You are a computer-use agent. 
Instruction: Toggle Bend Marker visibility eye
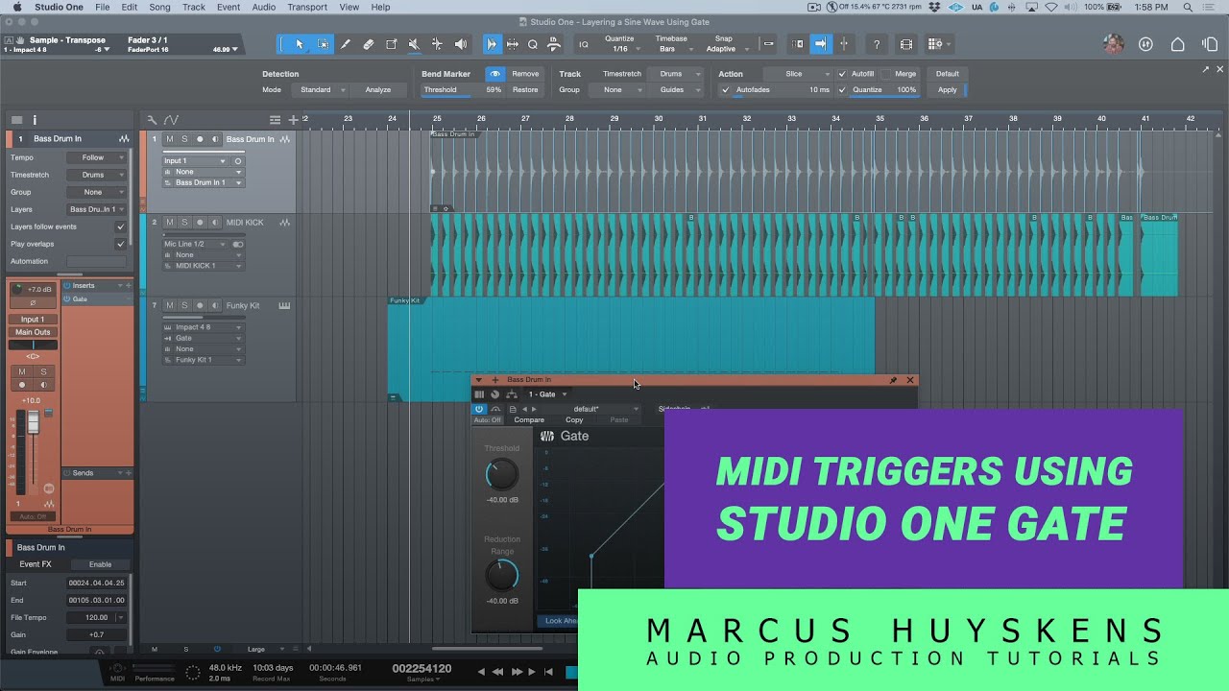pos(494,74)
